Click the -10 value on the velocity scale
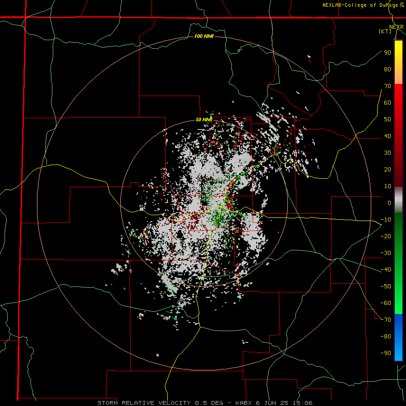Screen dimensions: 406x406 pyautogui.click(x=386, y=220)
